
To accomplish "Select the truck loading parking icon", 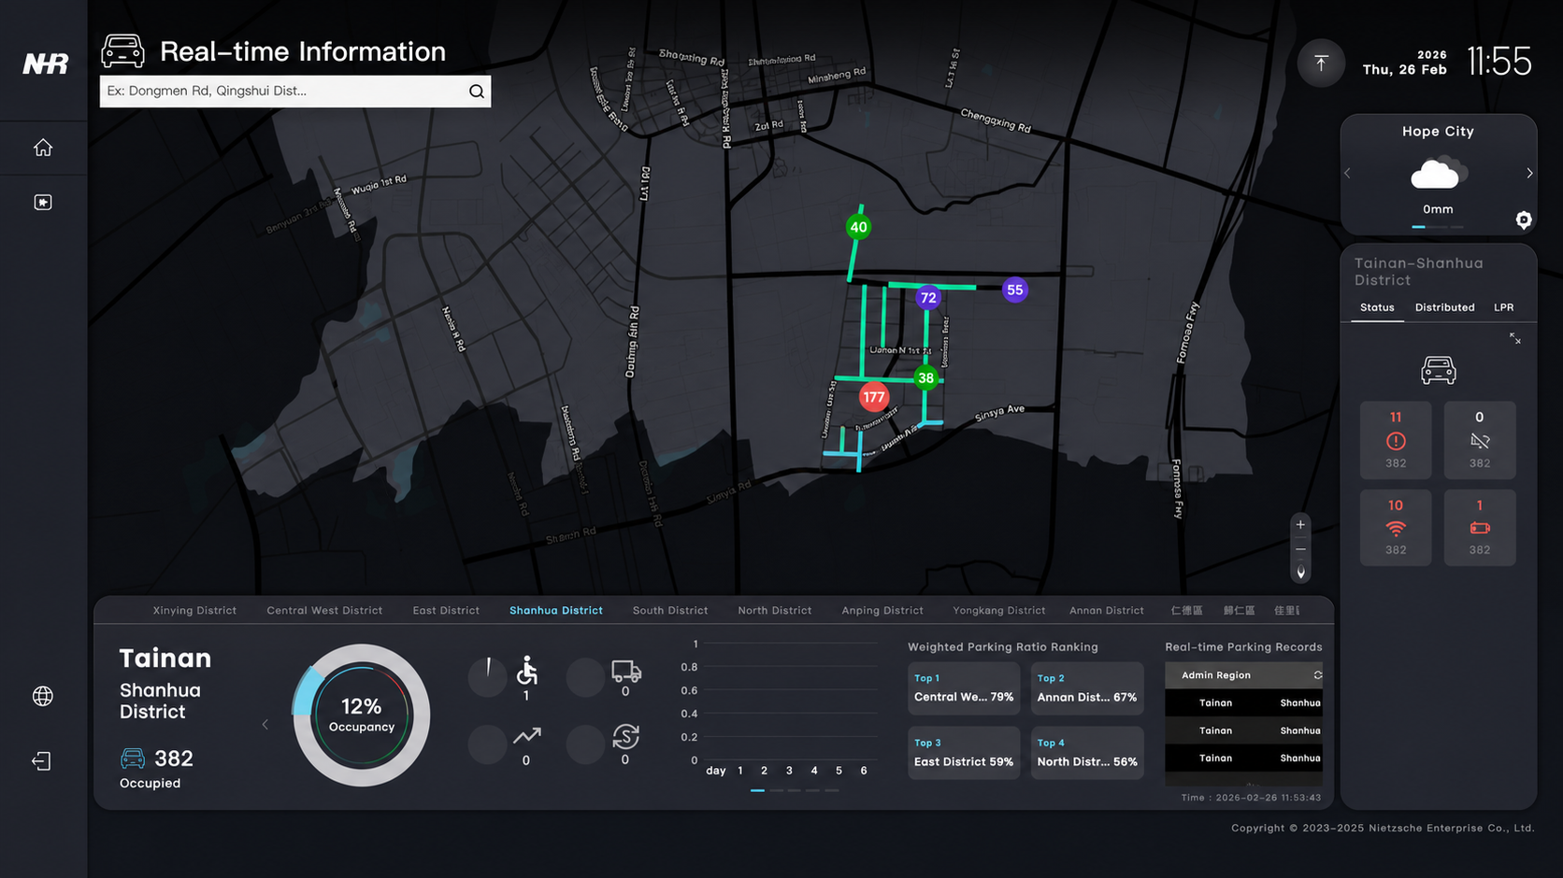I will click(626, 671).
